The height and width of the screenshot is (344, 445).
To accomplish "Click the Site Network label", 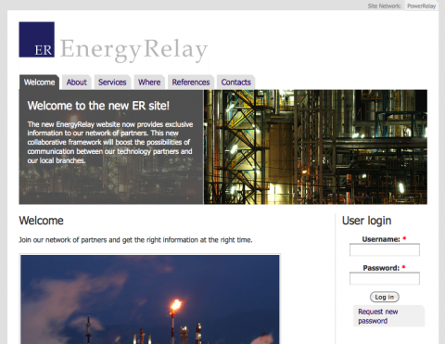I will (x=385, y=6).
